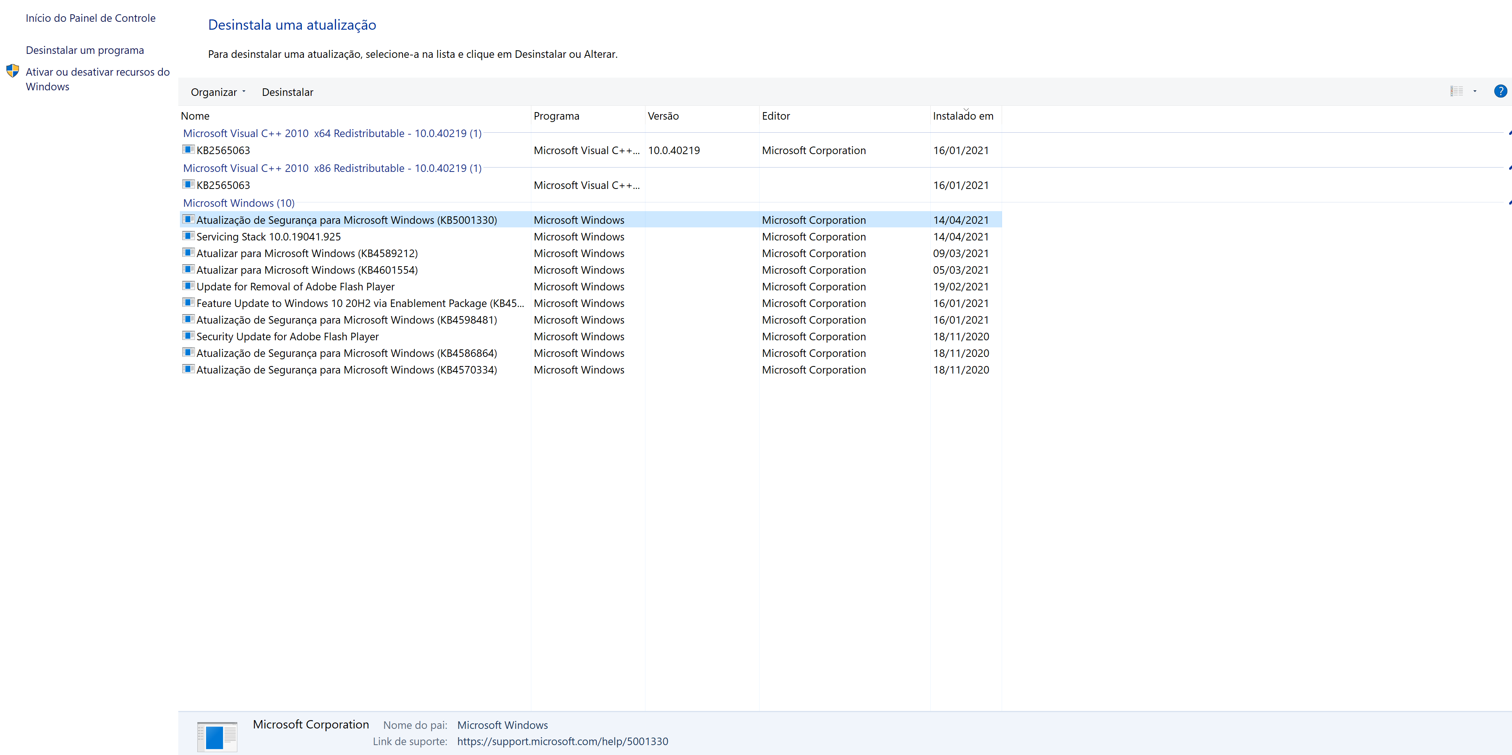Sort by the Nome column header
Image resolution: width=1512 pixels, height=755 pixels.
(x=355, y=116)
